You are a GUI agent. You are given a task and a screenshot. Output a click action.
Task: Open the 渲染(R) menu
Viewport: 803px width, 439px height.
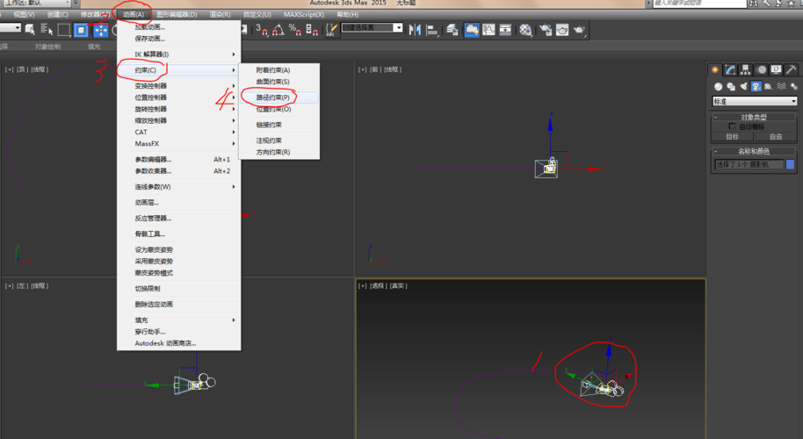tap(221, 14)
